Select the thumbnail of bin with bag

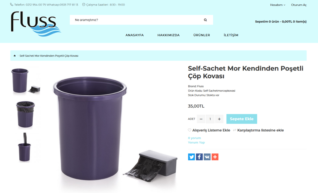coord(25,114)
